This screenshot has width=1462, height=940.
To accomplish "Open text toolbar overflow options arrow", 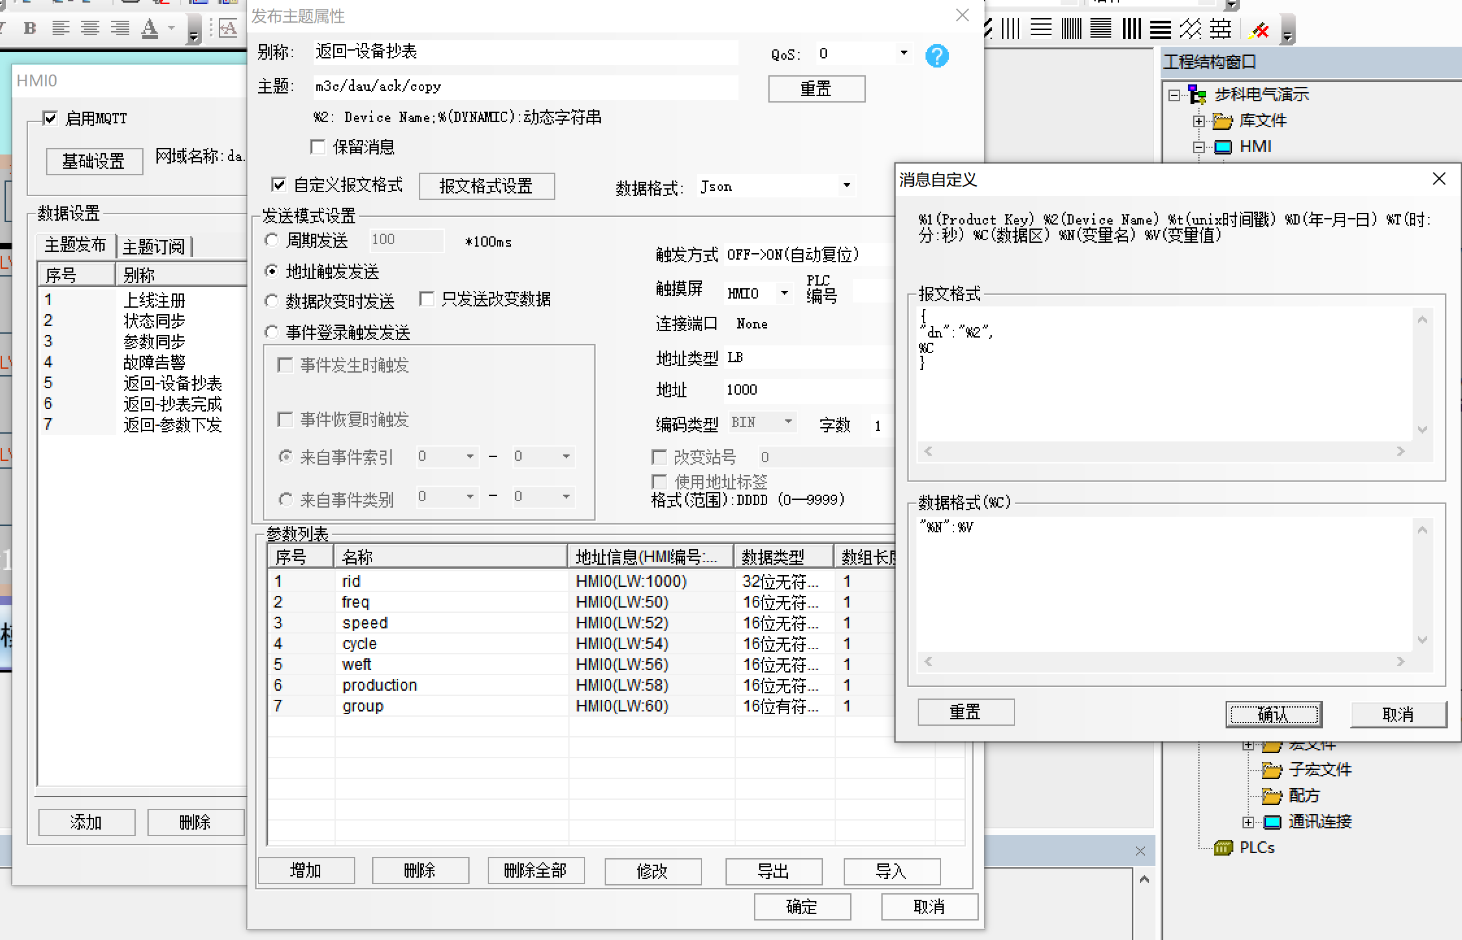I will tap(194, 31).
